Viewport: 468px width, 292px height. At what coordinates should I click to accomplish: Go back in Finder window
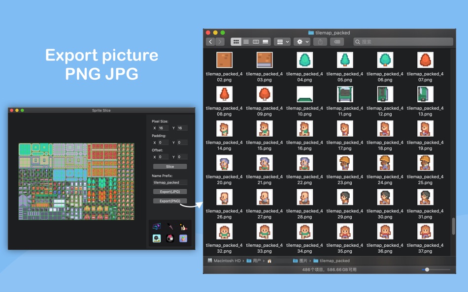210,42
